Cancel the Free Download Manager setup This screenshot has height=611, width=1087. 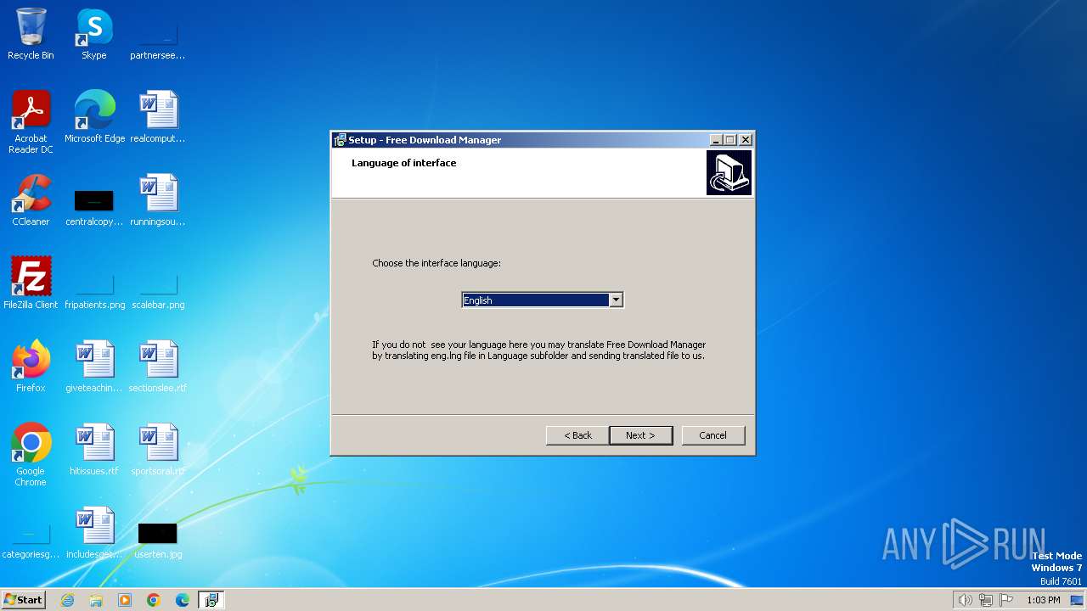[x=713, y=435]
